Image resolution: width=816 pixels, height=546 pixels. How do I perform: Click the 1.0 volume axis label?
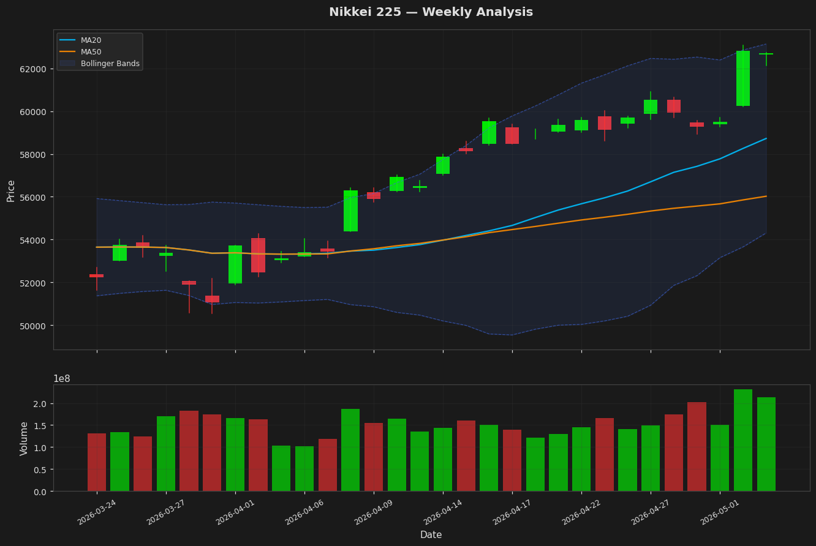(x=40, y=447)
